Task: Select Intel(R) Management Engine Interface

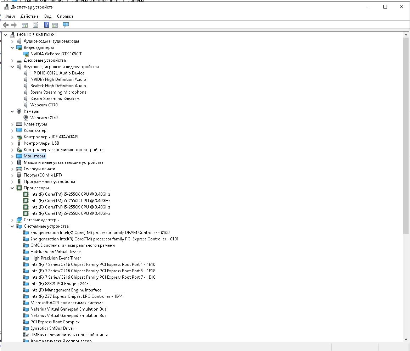Action: pyautogui.click(x=66, y=290)
